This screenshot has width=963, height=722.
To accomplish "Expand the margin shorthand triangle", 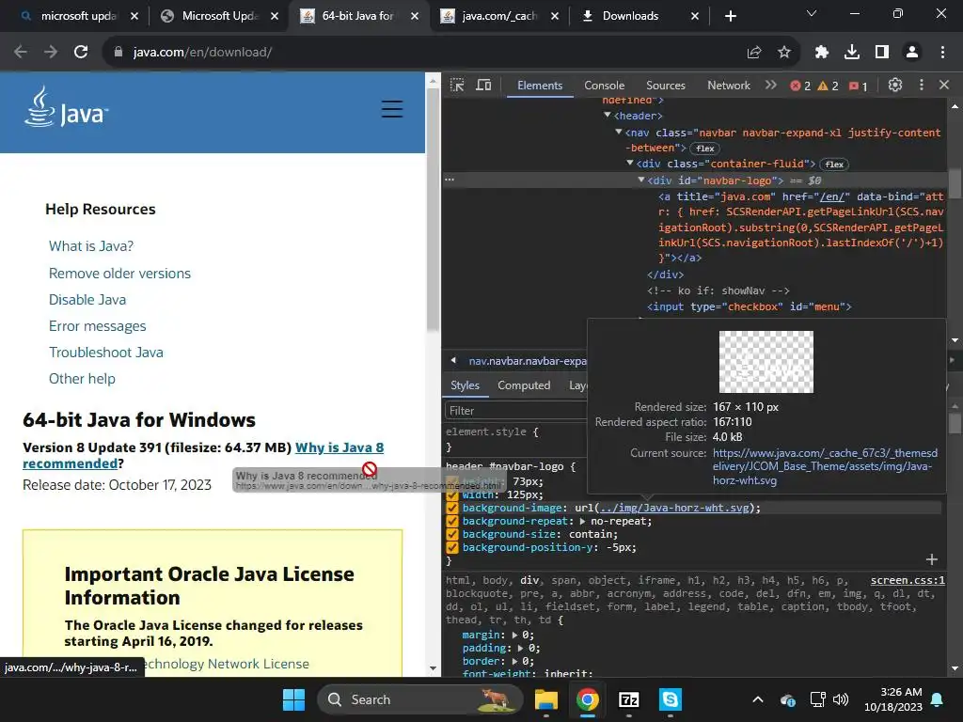I will coord(514,635).
